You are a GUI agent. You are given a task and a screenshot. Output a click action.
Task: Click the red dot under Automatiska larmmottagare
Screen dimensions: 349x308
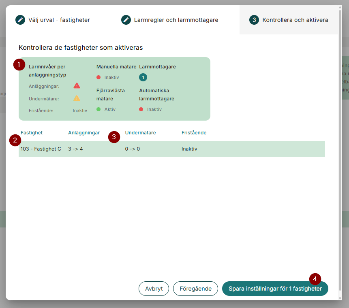point(141,109)
